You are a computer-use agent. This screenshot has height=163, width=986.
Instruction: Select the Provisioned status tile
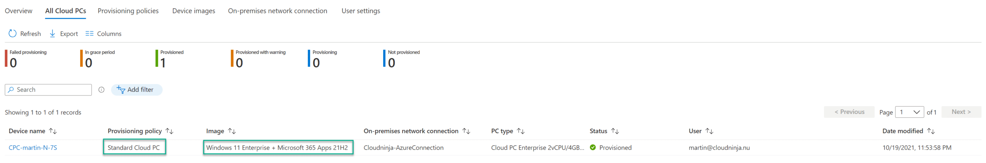(x=169, y=59)
